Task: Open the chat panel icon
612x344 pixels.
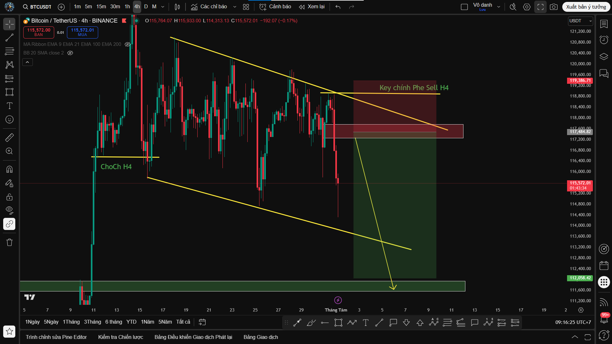Action: pyautogui.click(x=604, y=74)
